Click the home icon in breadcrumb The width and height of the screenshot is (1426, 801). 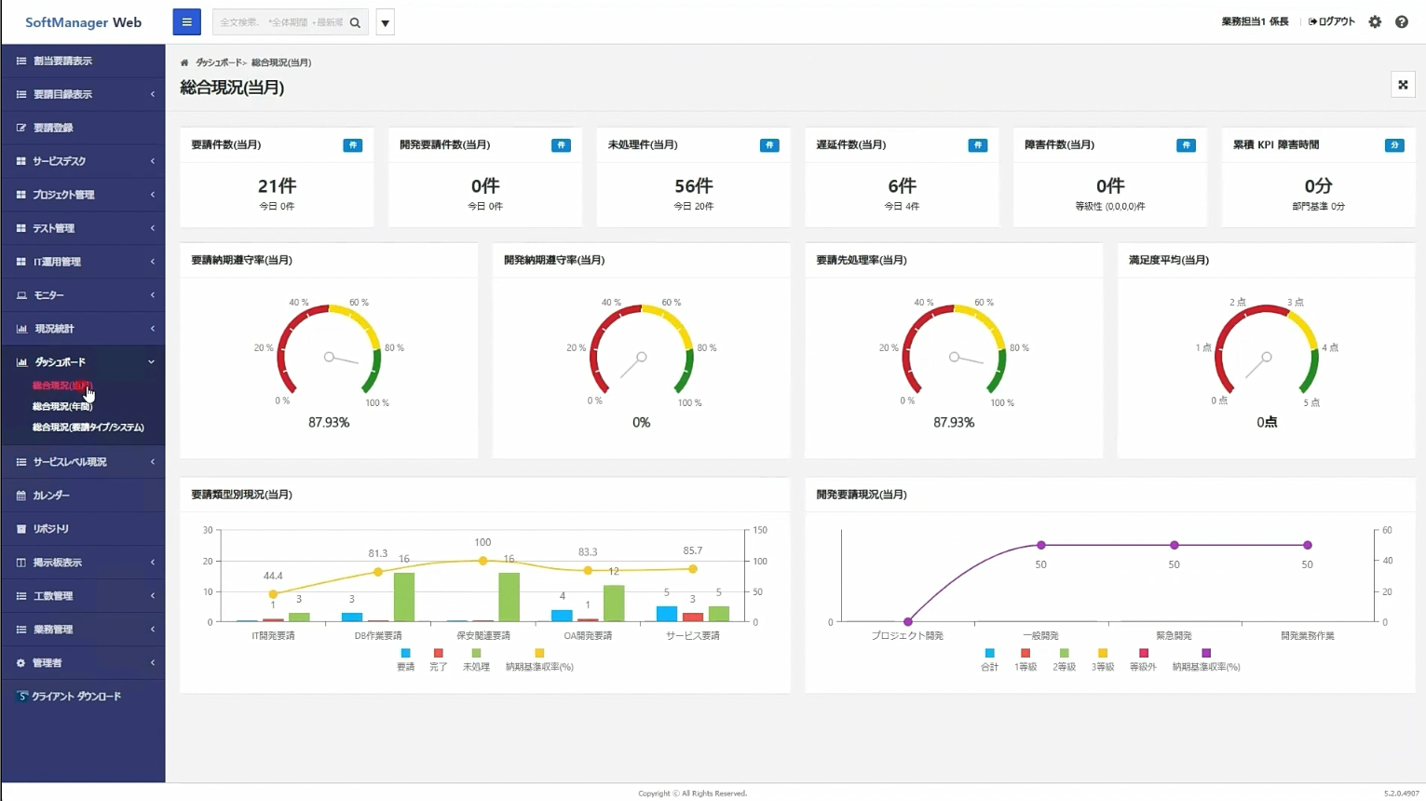(x=184, y=63)
